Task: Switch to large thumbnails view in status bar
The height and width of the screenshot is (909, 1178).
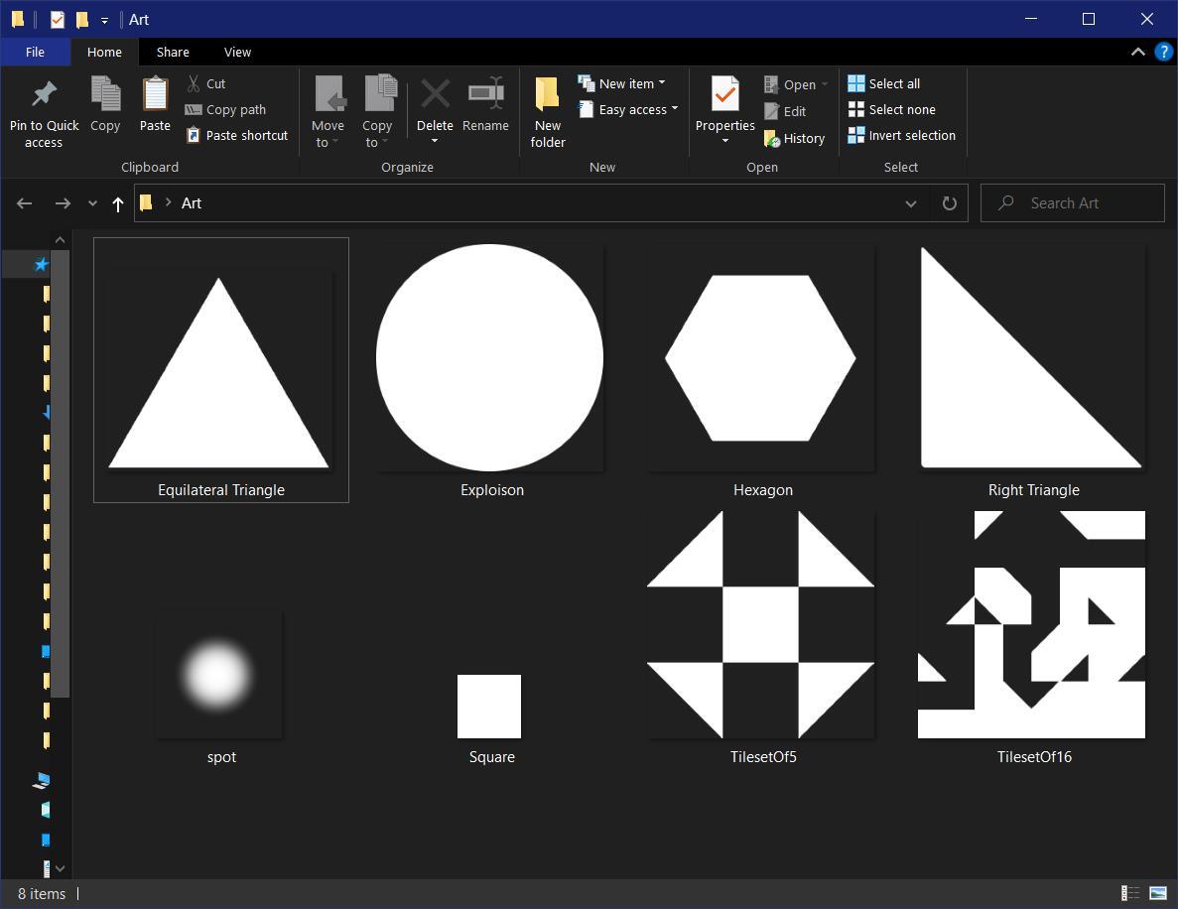Action: 1157,894
